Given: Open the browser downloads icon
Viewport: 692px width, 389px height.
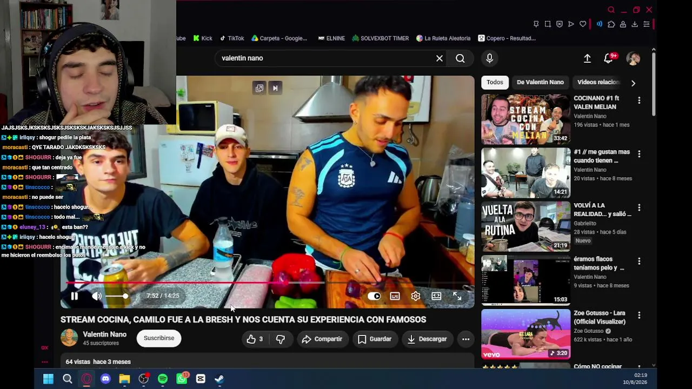Looking at the screenshot, I should pyautogui.click(x=635, y=24).
